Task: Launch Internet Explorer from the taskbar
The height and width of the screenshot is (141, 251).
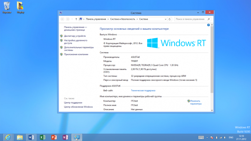Action: click(x=8, y=137)
